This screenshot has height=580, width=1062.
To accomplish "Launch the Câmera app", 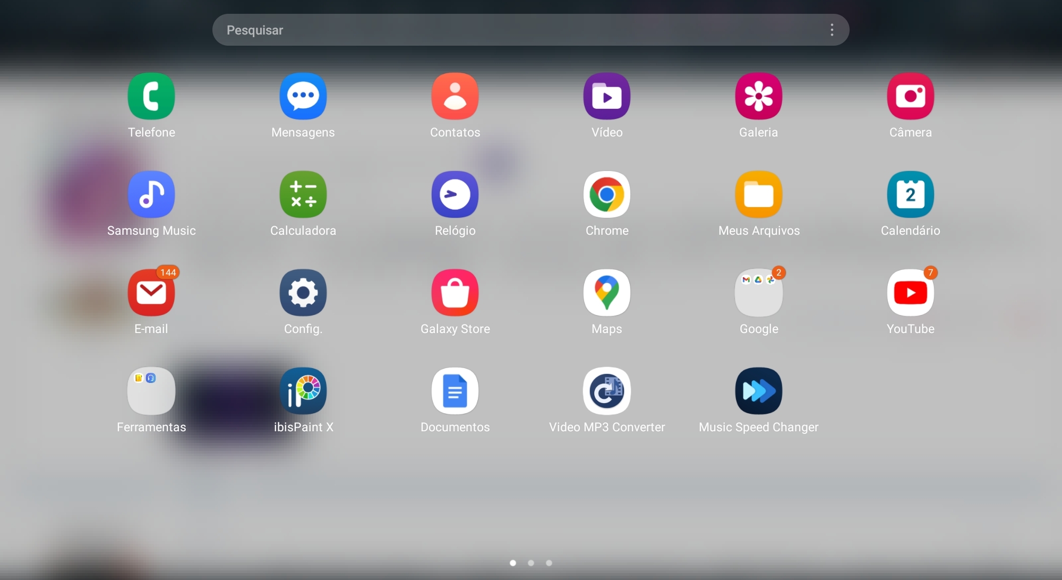I will (911, 96).
